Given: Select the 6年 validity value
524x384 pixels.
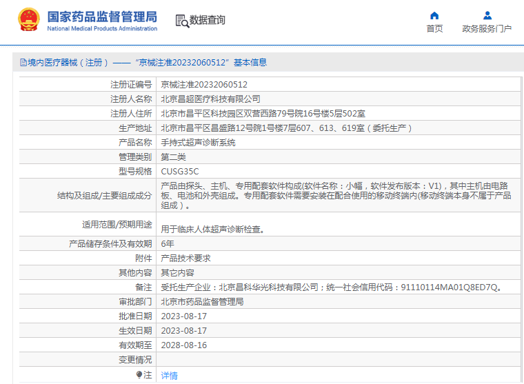Looking at the screenshot, I should (x=168, y=244).
